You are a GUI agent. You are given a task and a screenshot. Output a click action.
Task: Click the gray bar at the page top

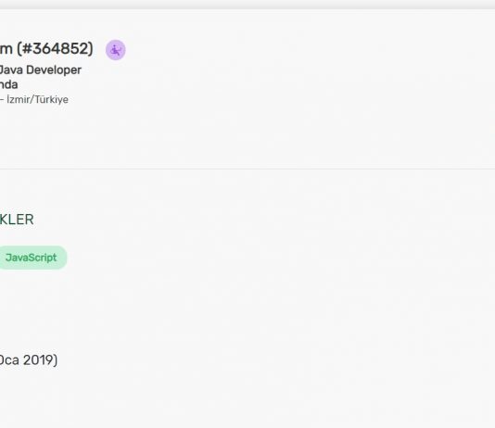click(247, 5)
